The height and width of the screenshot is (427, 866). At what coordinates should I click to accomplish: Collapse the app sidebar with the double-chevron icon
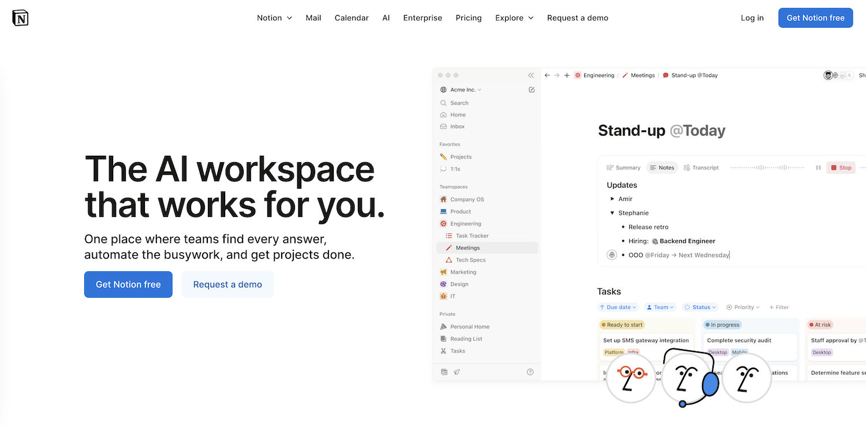pyautogui.click(x=531, y=76)
